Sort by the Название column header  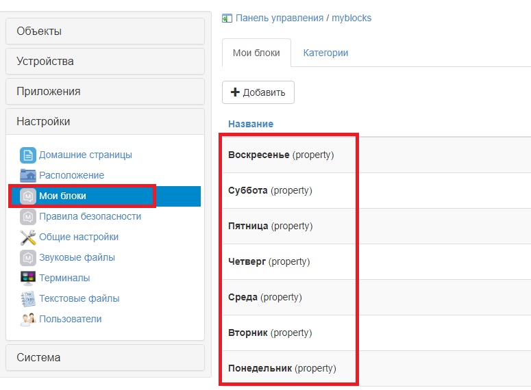point(251,124)
